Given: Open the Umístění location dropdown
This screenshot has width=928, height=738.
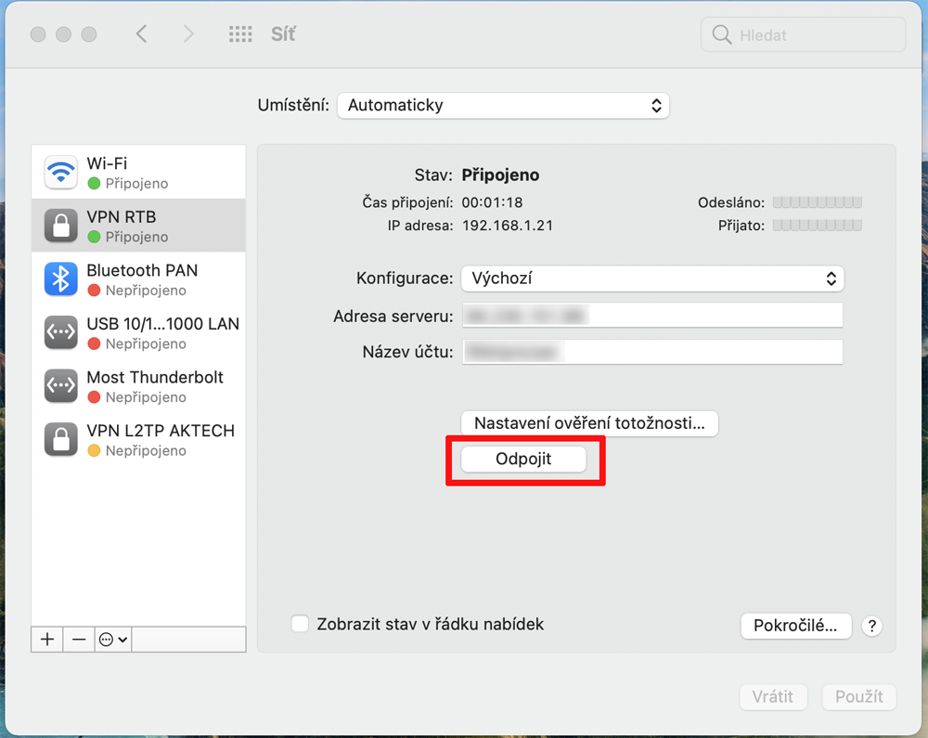Looking at the screenshot, I should pyautogui.click(x=503, y=105).
